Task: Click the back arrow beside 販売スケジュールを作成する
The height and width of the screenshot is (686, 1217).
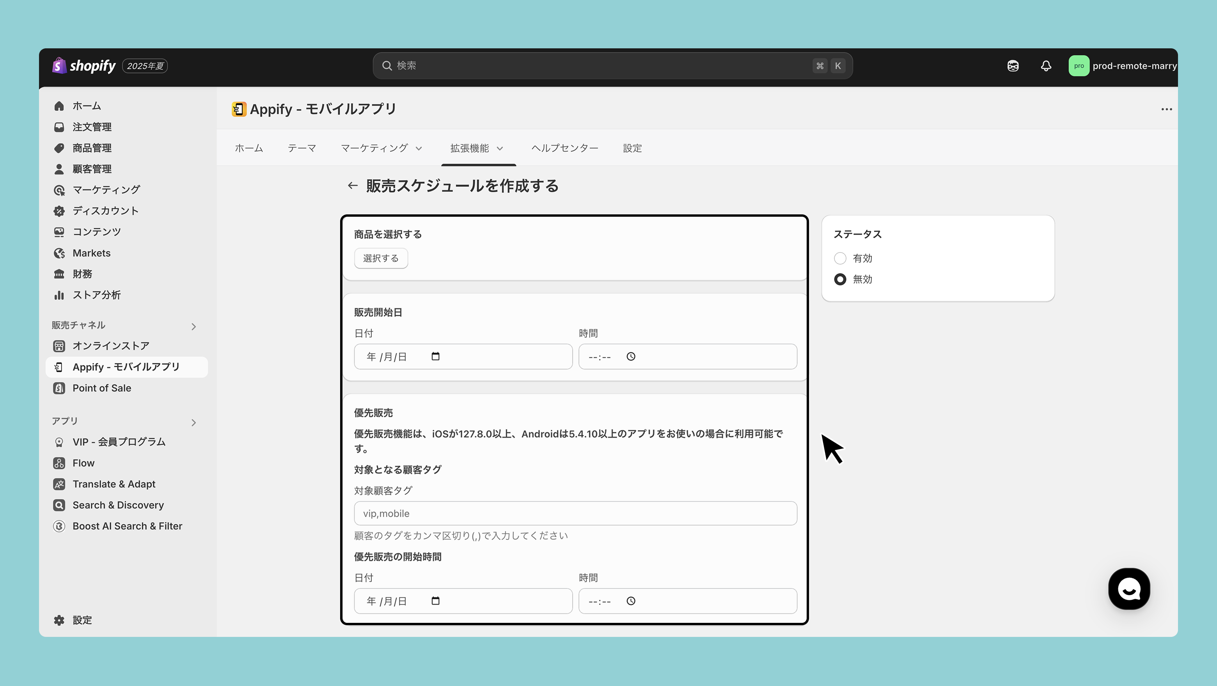Action: click(x=353, y=186)
